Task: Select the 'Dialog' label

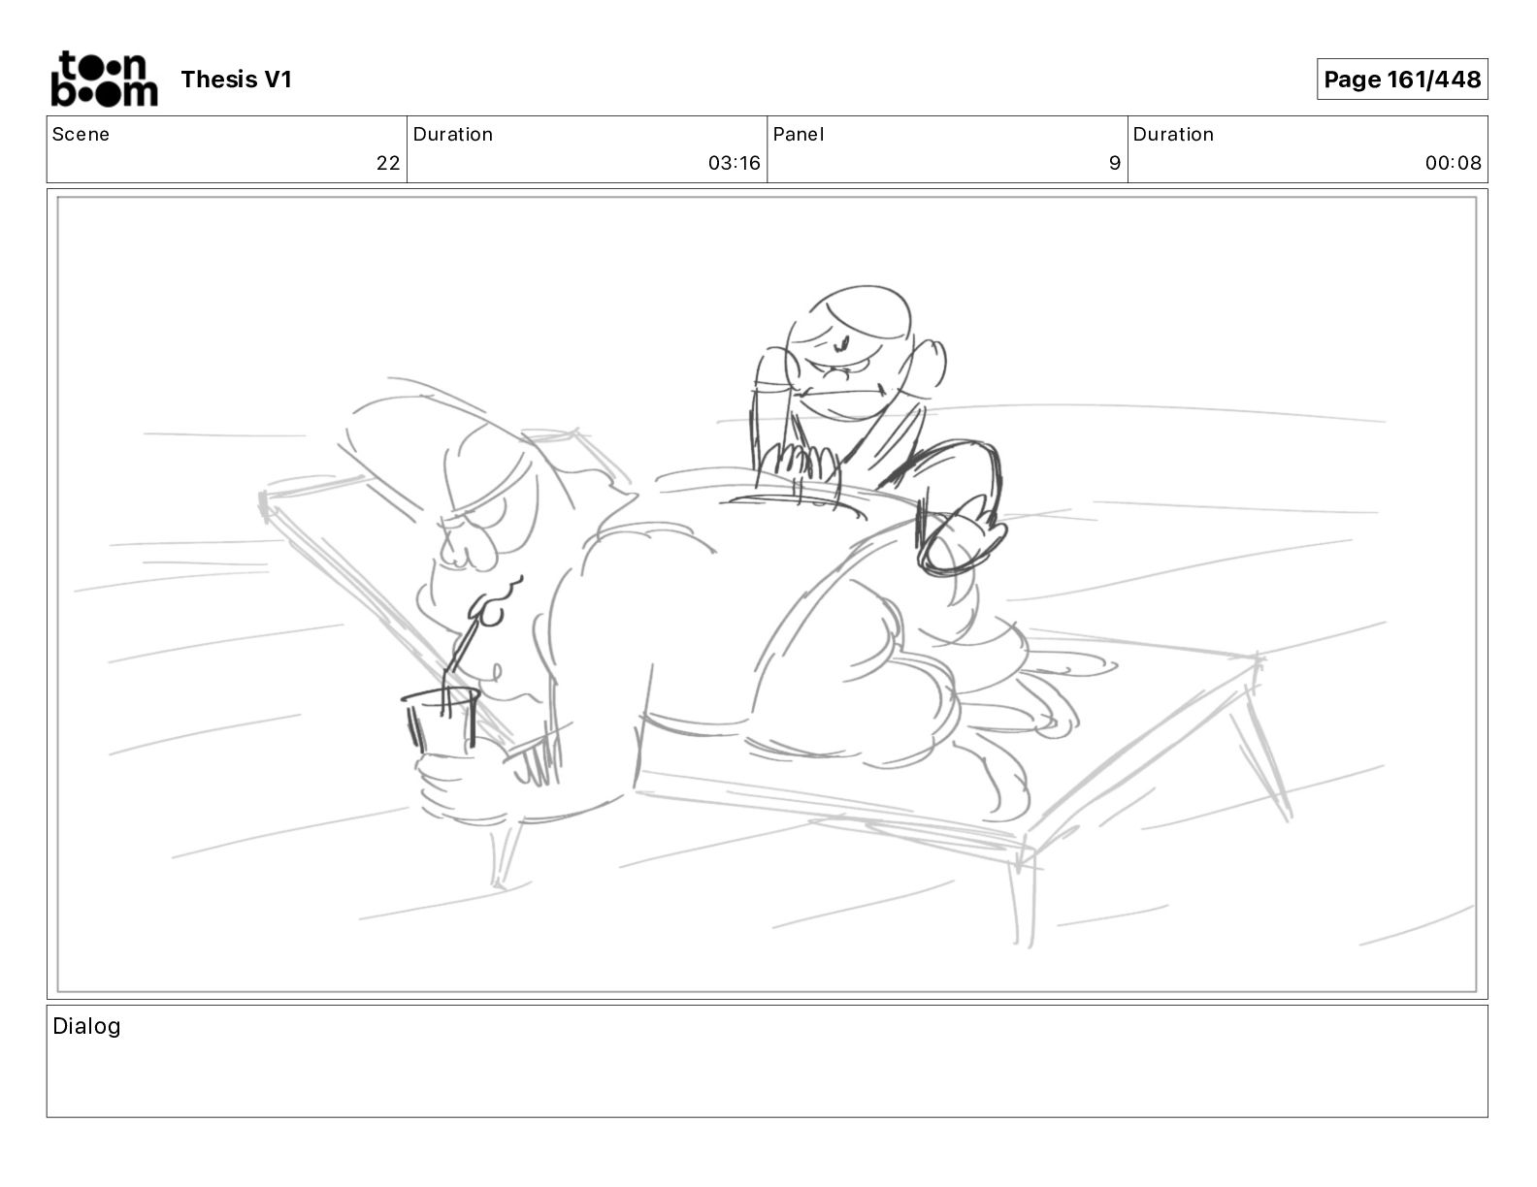Action: pos(86,1026)
